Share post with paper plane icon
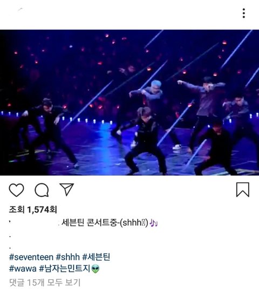 tap(66, 189)
